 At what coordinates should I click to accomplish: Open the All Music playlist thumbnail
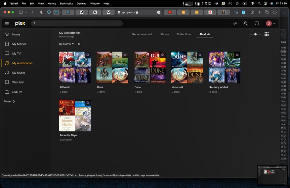click(75, 67)
